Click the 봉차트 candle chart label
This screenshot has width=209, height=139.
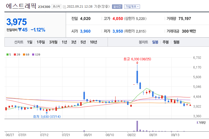click(144, 42)
